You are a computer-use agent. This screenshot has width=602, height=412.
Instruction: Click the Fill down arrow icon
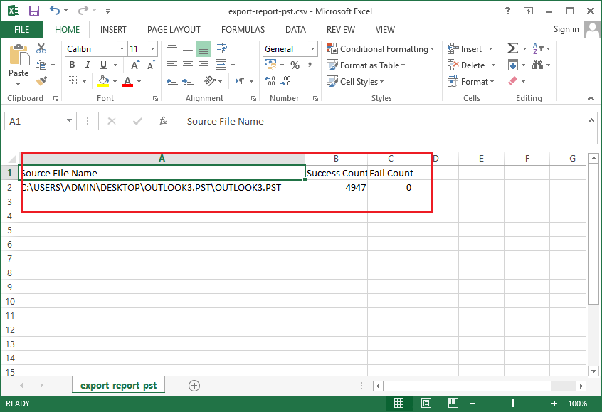coord(513,65)
